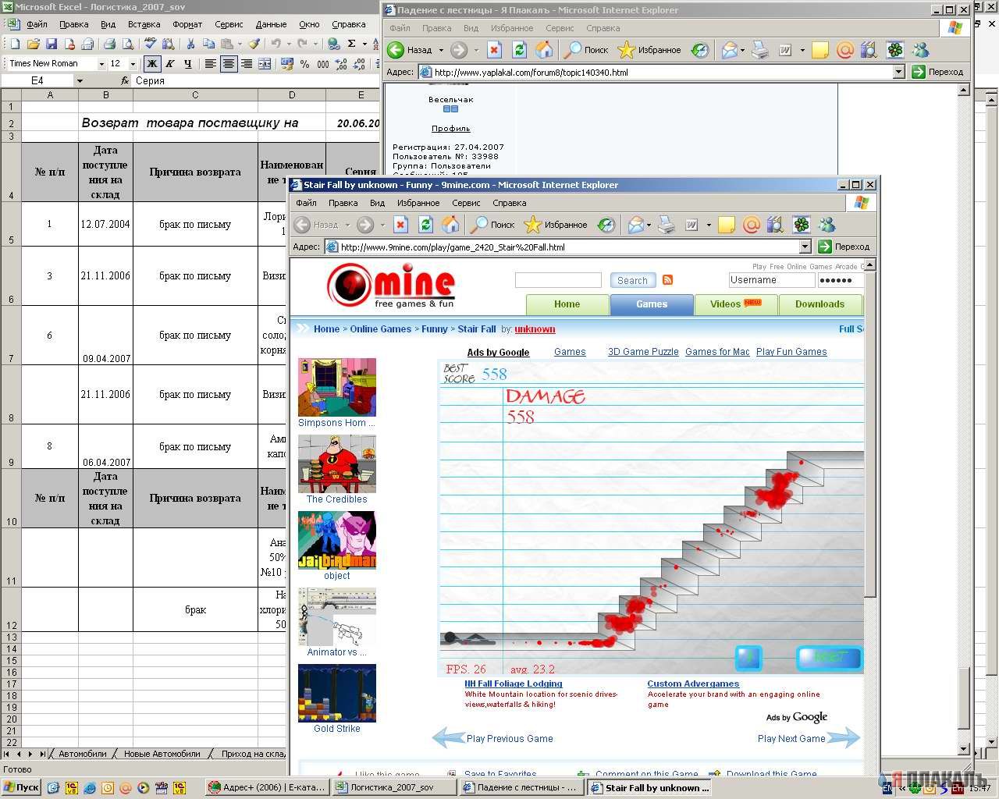
Task: Click the ICQ flower icon in Stair Fall toolbar
Action: coord(802,225)
